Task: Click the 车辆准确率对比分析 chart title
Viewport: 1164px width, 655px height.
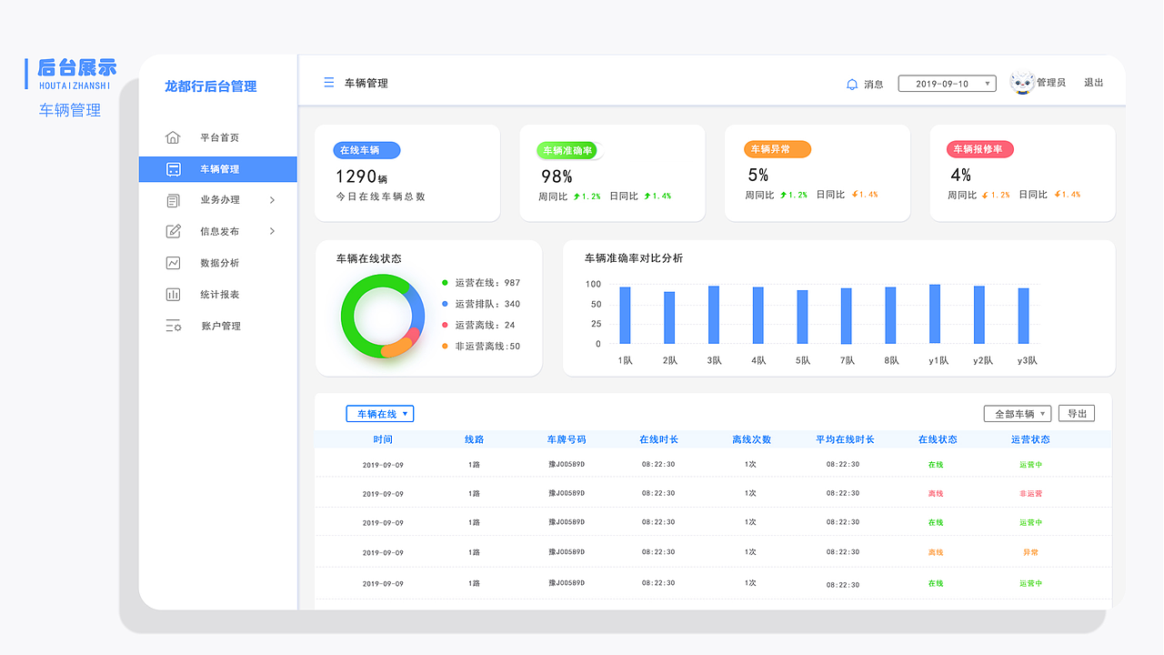Action: point(634,258)
